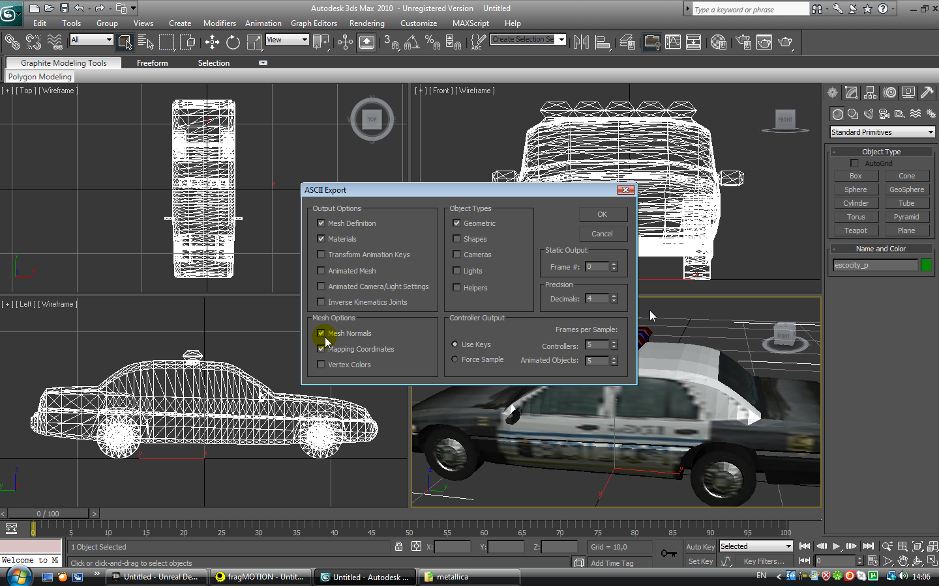Open the Curve Editor toolbar icon
The width and height of the screenshot is (939, 586).
pyautogui.click(x=672, y=43)
